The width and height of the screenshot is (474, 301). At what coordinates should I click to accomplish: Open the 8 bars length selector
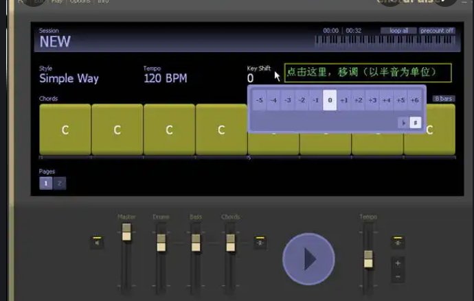(x=444, y=99)
